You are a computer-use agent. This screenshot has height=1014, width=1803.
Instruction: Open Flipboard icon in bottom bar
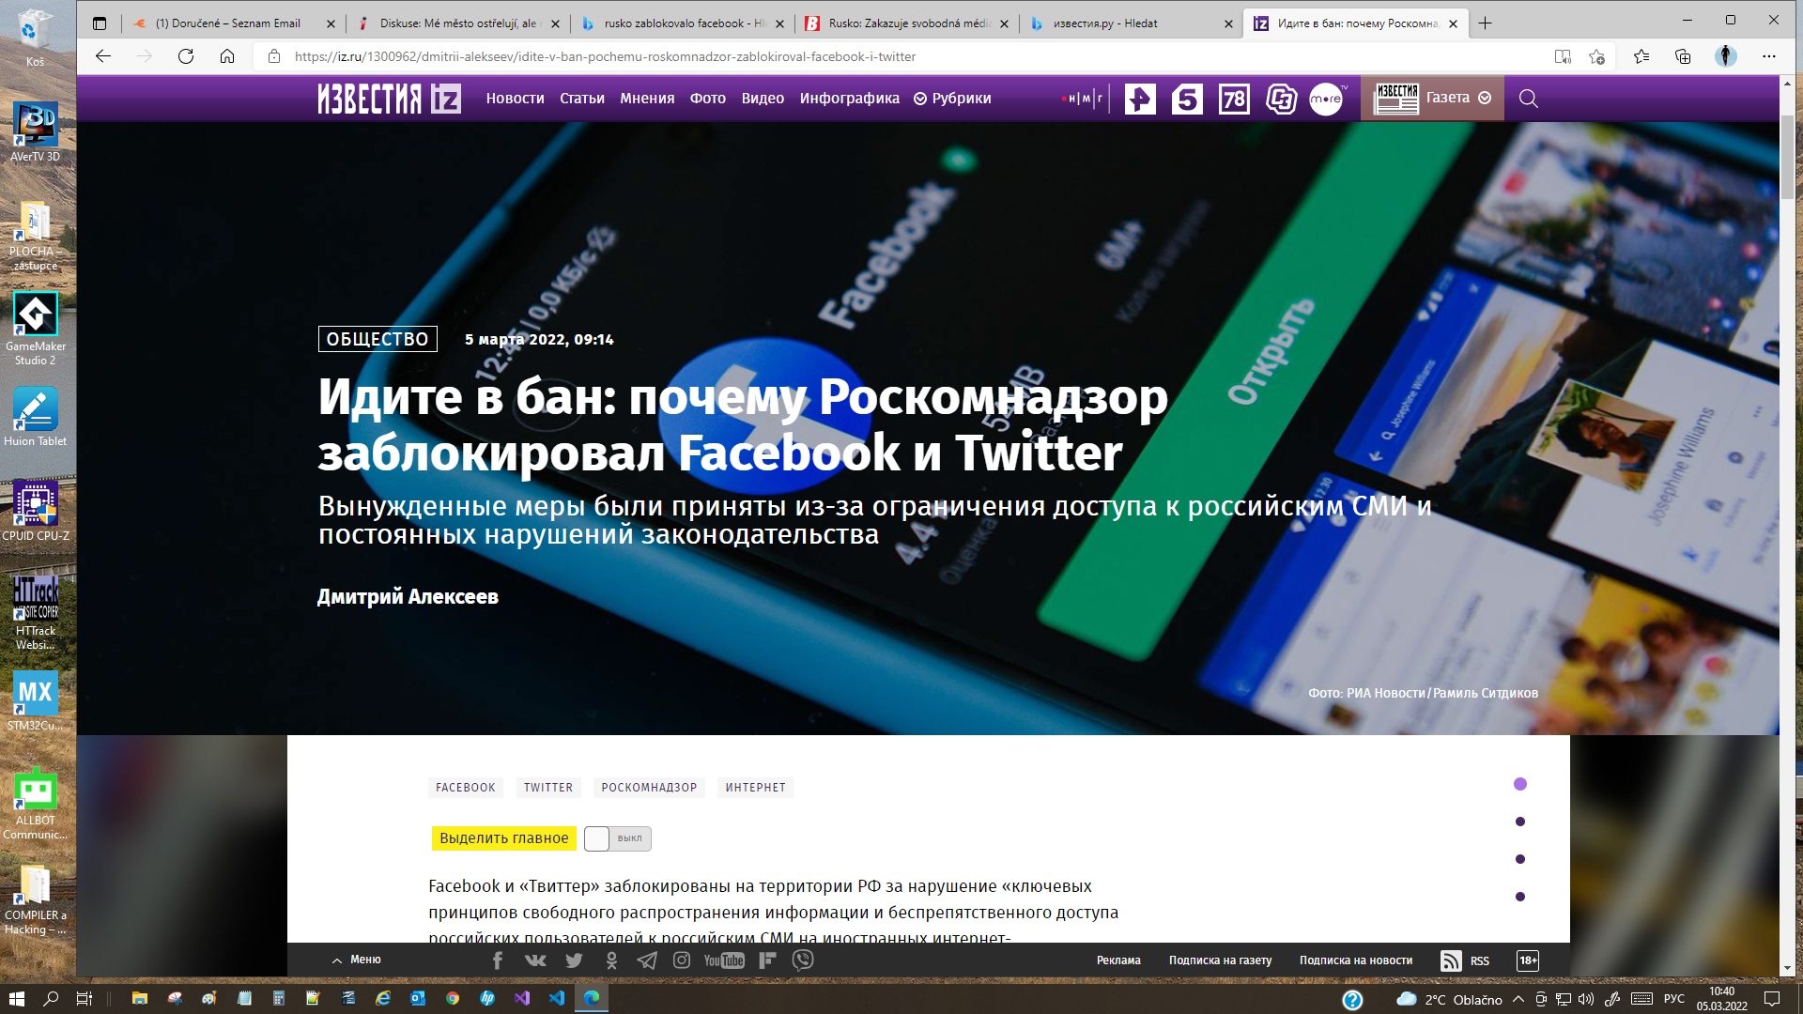[767, 960]
